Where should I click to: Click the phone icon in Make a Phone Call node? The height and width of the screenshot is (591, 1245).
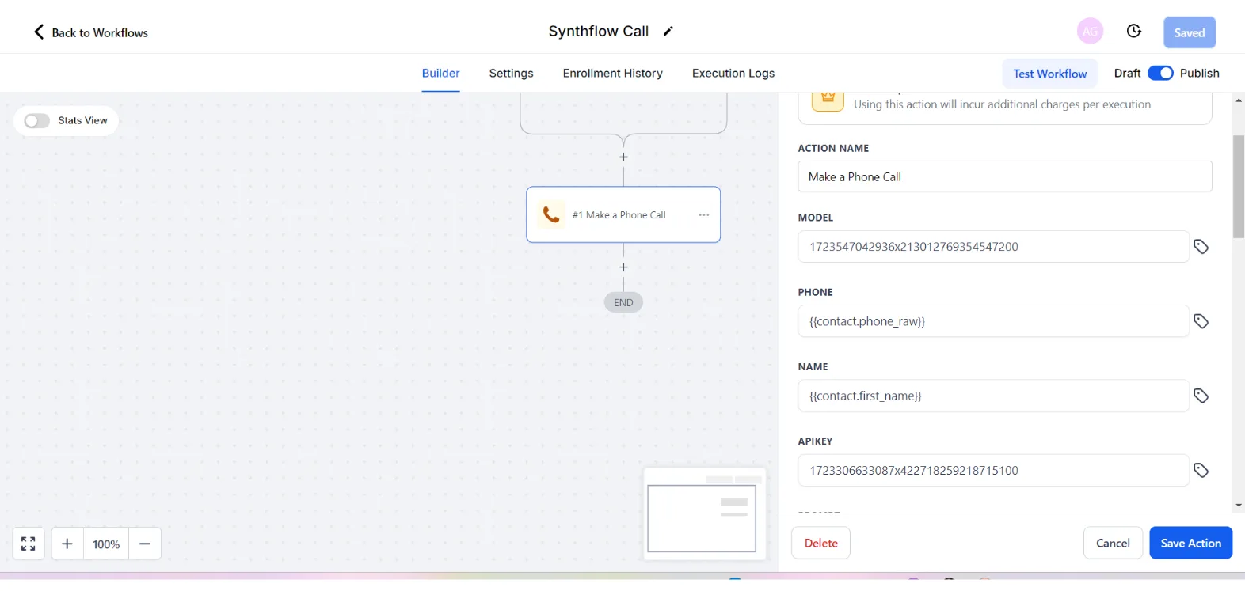tap(551, 214)
